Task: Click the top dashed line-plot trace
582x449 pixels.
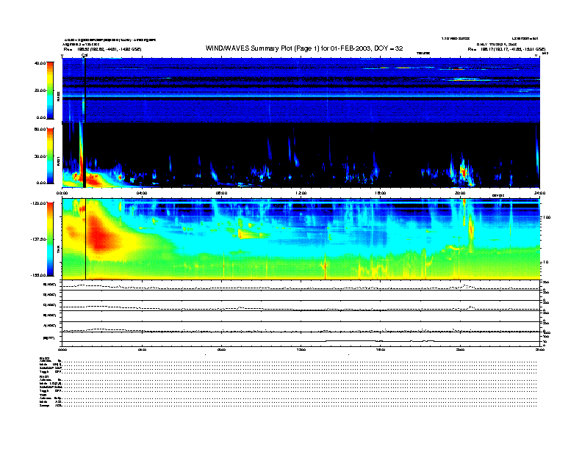Action: coord(301,287)
